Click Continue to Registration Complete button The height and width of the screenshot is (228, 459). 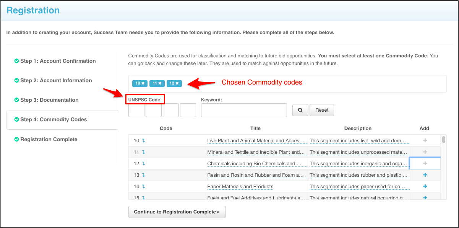[x=177, y=212]
